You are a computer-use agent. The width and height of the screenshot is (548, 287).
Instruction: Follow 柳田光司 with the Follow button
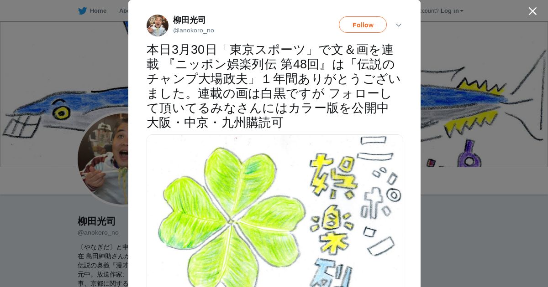click(x=363, y=25)
